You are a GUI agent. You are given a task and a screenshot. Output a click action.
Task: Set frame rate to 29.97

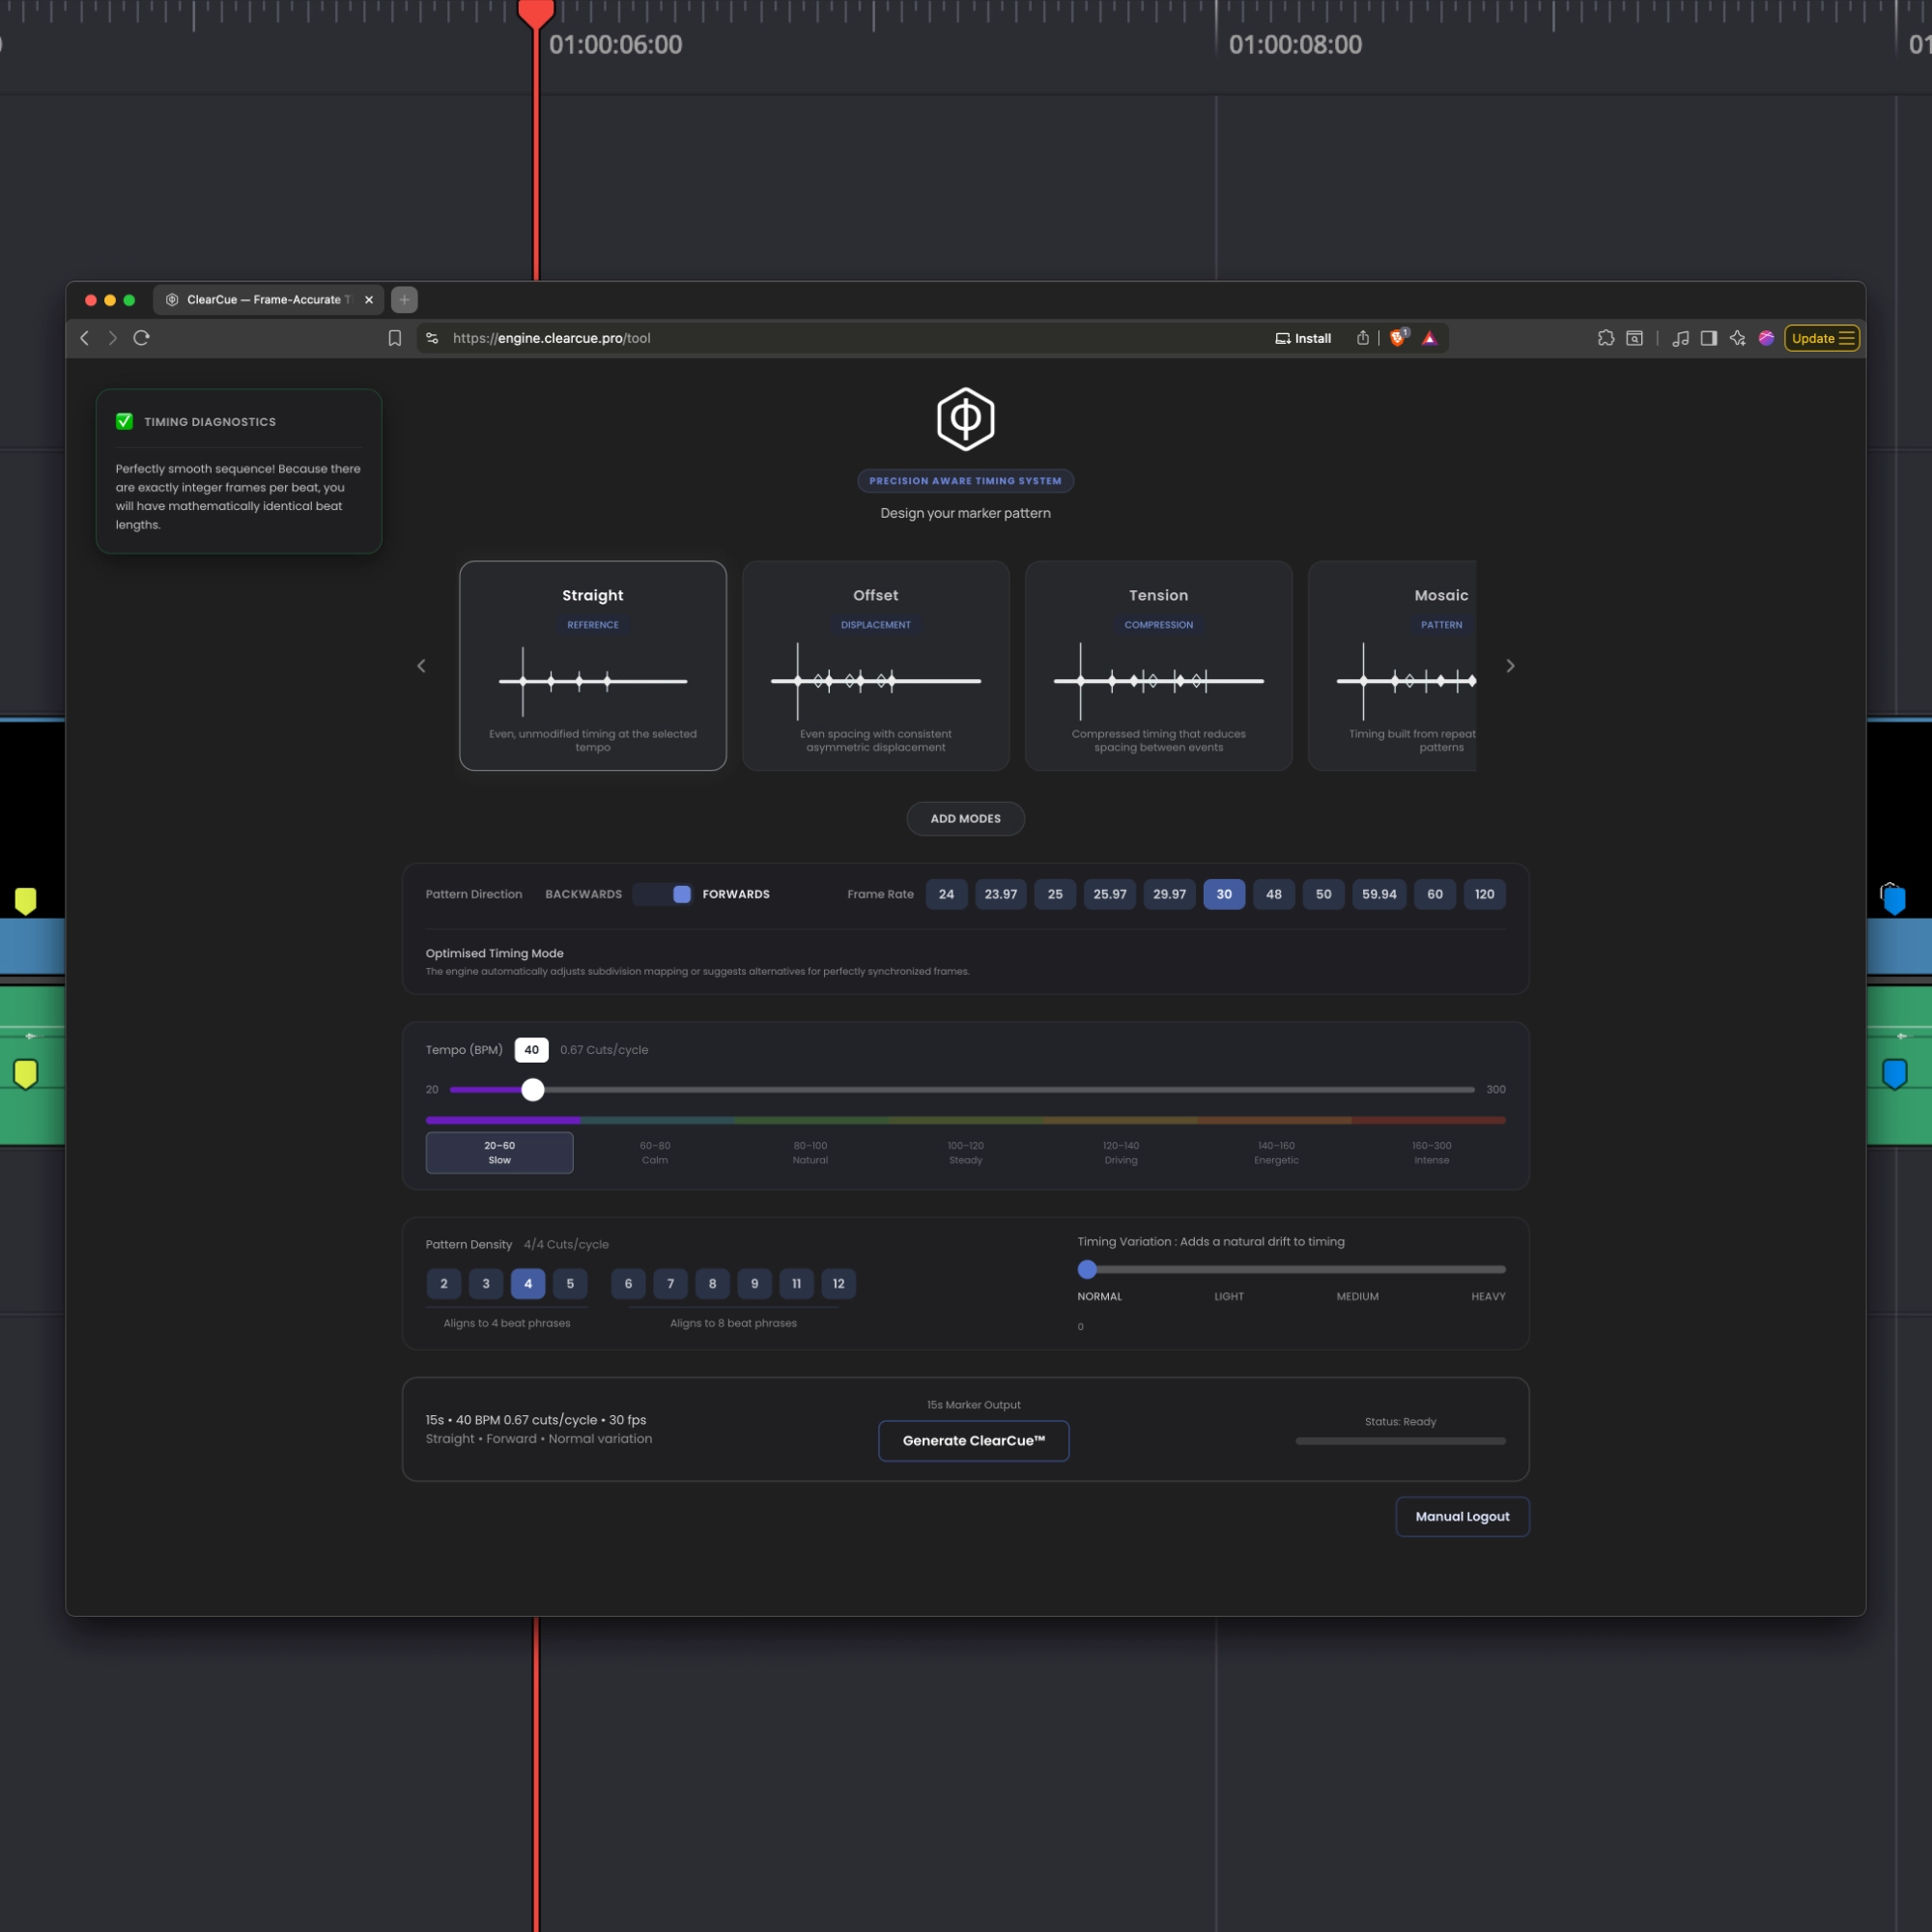[1169, 894]
